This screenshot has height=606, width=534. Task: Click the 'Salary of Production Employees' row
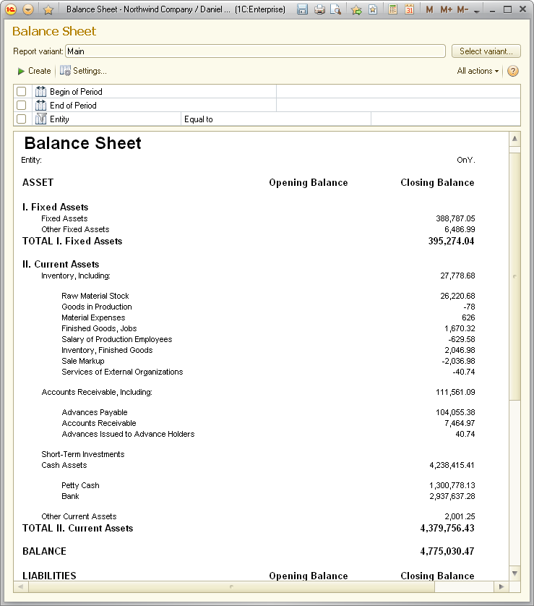click(116, 339)
